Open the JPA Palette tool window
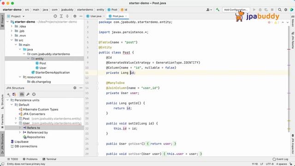This screenshot has width=295, height=166. pyautogui.click(x=293, y=41)
